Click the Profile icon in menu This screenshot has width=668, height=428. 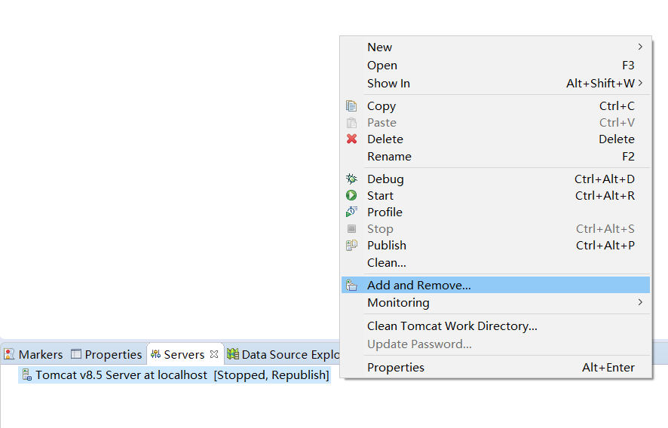[x=351, y=212]
